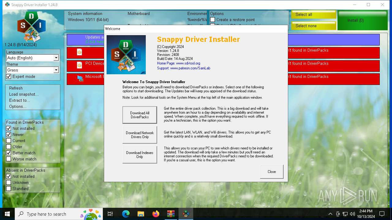Click the Windows 10/11 (64-bit) system info text
This screenshot has width=392, height=220.
click(x=88, y=20)
